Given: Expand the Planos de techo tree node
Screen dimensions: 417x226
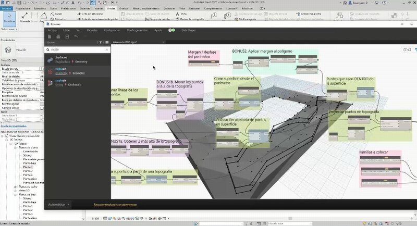Looking at the screenshot, I should pyautogui.click(x=16, y=186).
